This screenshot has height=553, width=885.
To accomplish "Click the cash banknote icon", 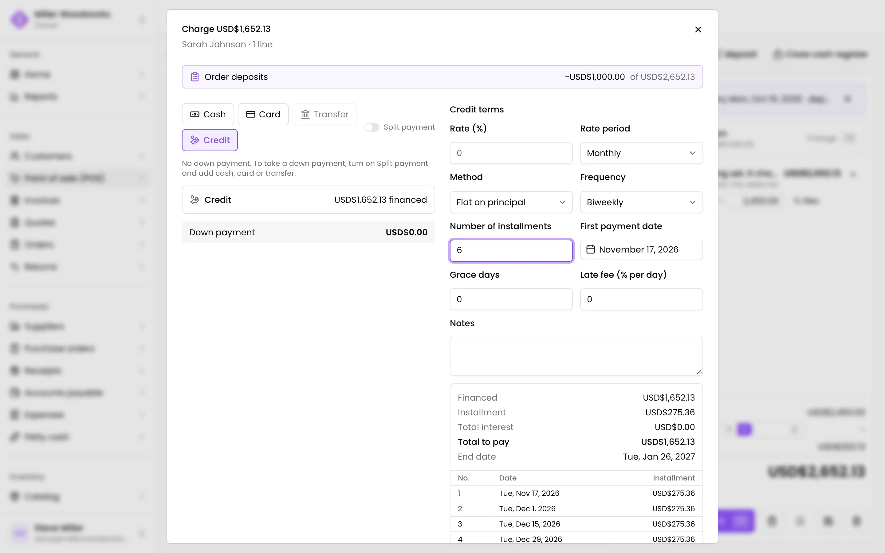I will (195, 115).
